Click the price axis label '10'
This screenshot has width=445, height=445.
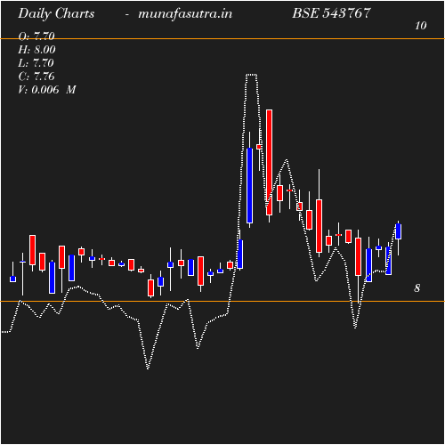[421, 26]
